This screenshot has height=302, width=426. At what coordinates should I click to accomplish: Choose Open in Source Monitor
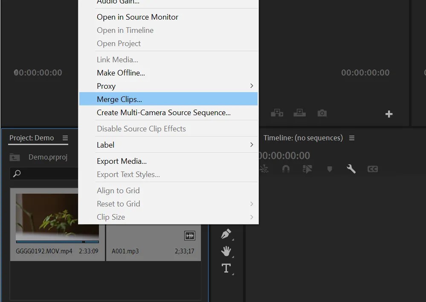click(x=137, y=17)
